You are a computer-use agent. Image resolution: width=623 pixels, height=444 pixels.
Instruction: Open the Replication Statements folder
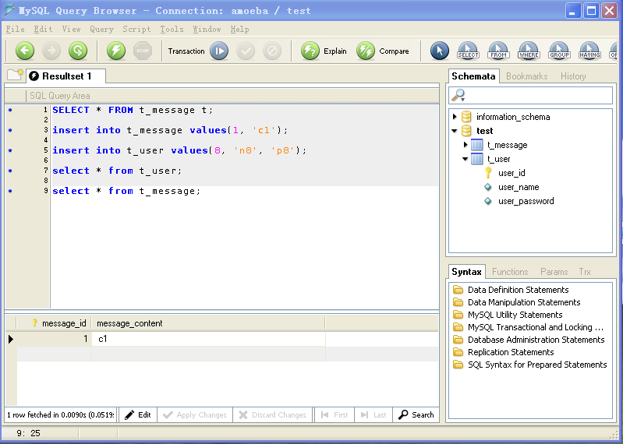(504, 352)
